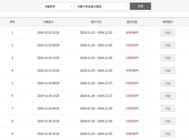Image resolution: width=189 pixels, height=140 pixels.
Task: Click the 마감 button for round 7
Action: [168, 108]
